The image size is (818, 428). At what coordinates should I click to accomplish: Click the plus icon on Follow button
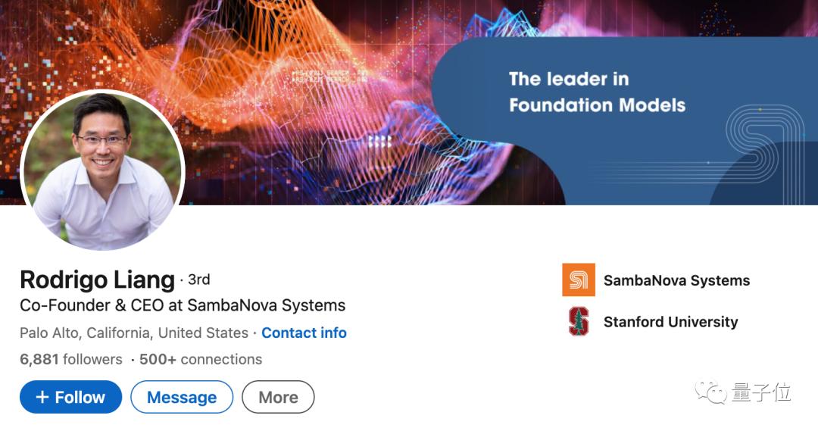(x=42, y=397)
